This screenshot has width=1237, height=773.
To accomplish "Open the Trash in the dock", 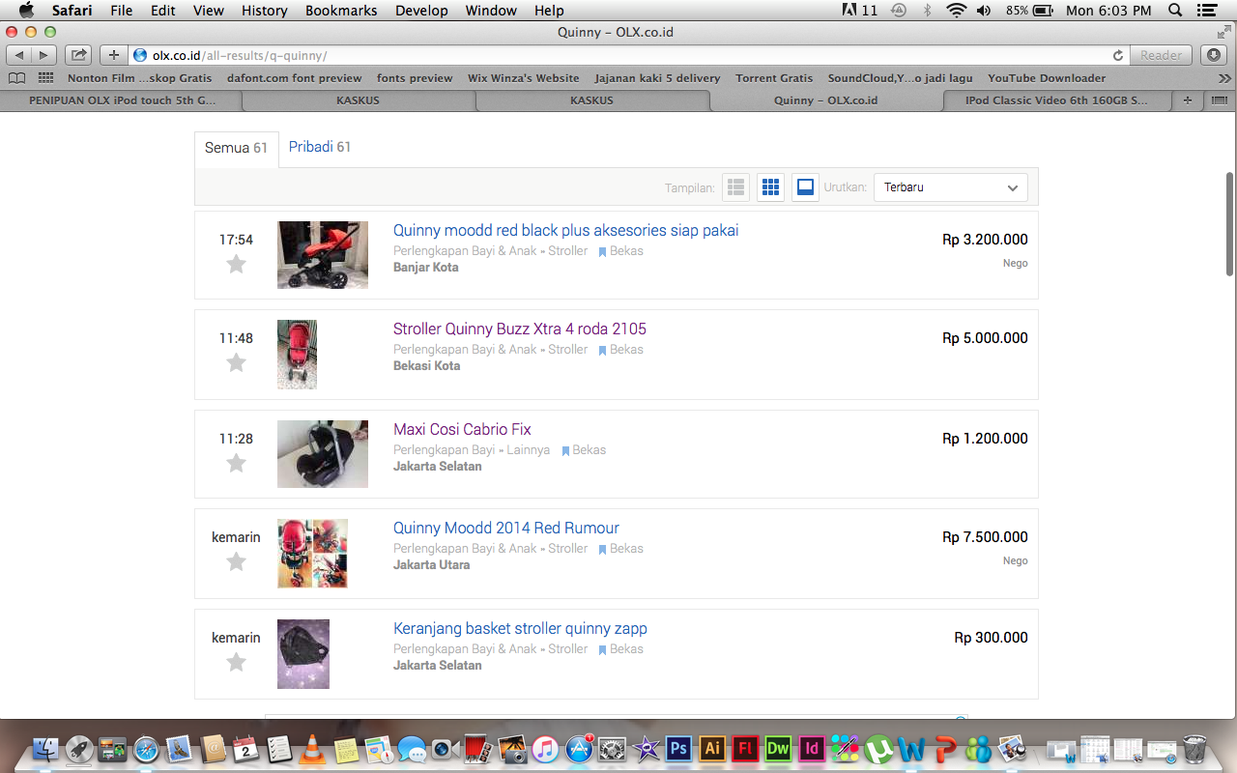I will coord(1194,748).
